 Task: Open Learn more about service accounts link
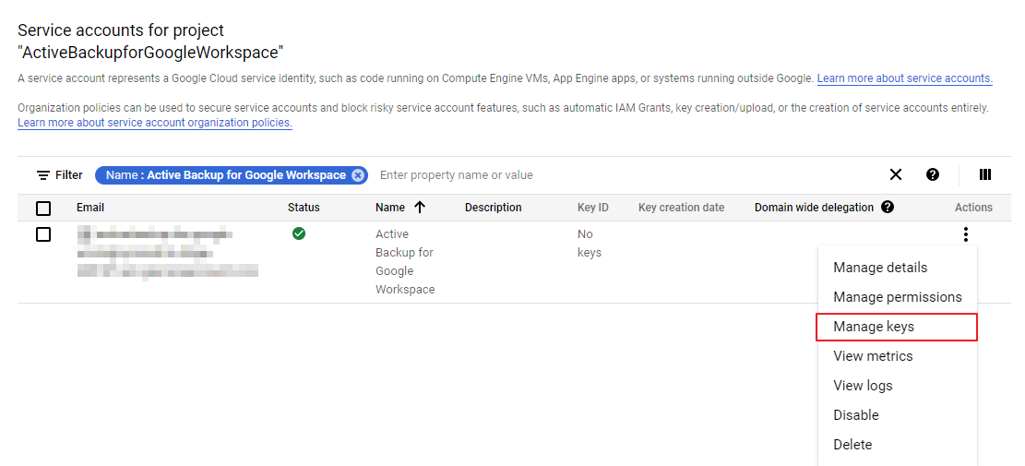(904, 78)
